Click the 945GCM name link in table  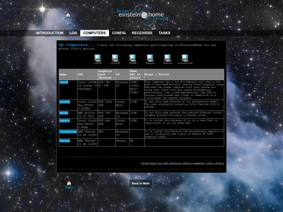(64, 102)
